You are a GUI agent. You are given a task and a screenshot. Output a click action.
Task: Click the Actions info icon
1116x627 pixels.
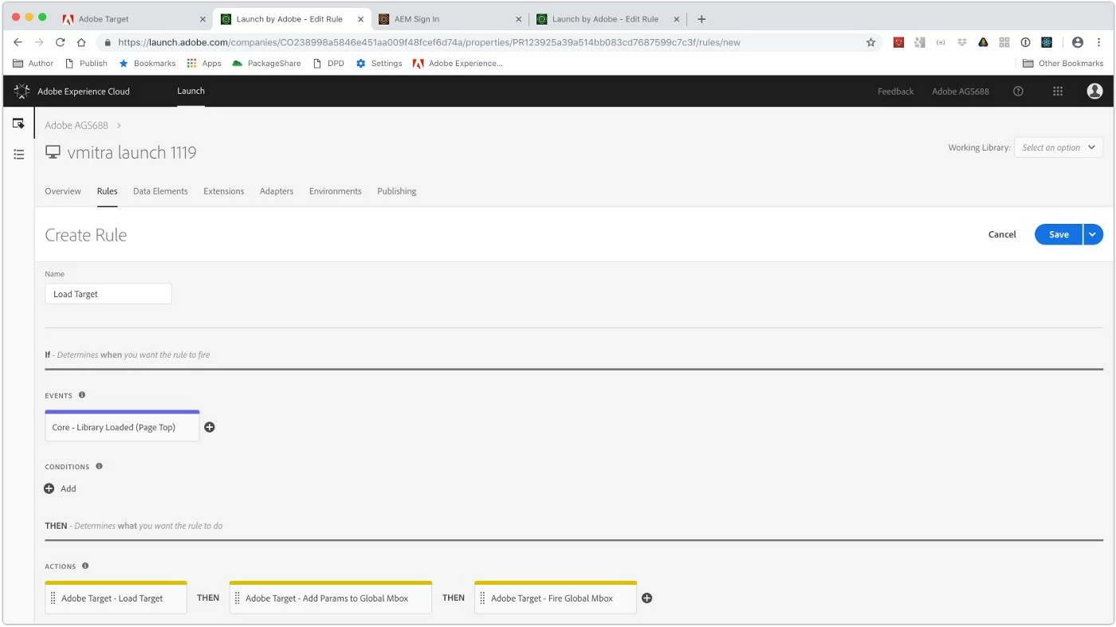tap(85, 566)
